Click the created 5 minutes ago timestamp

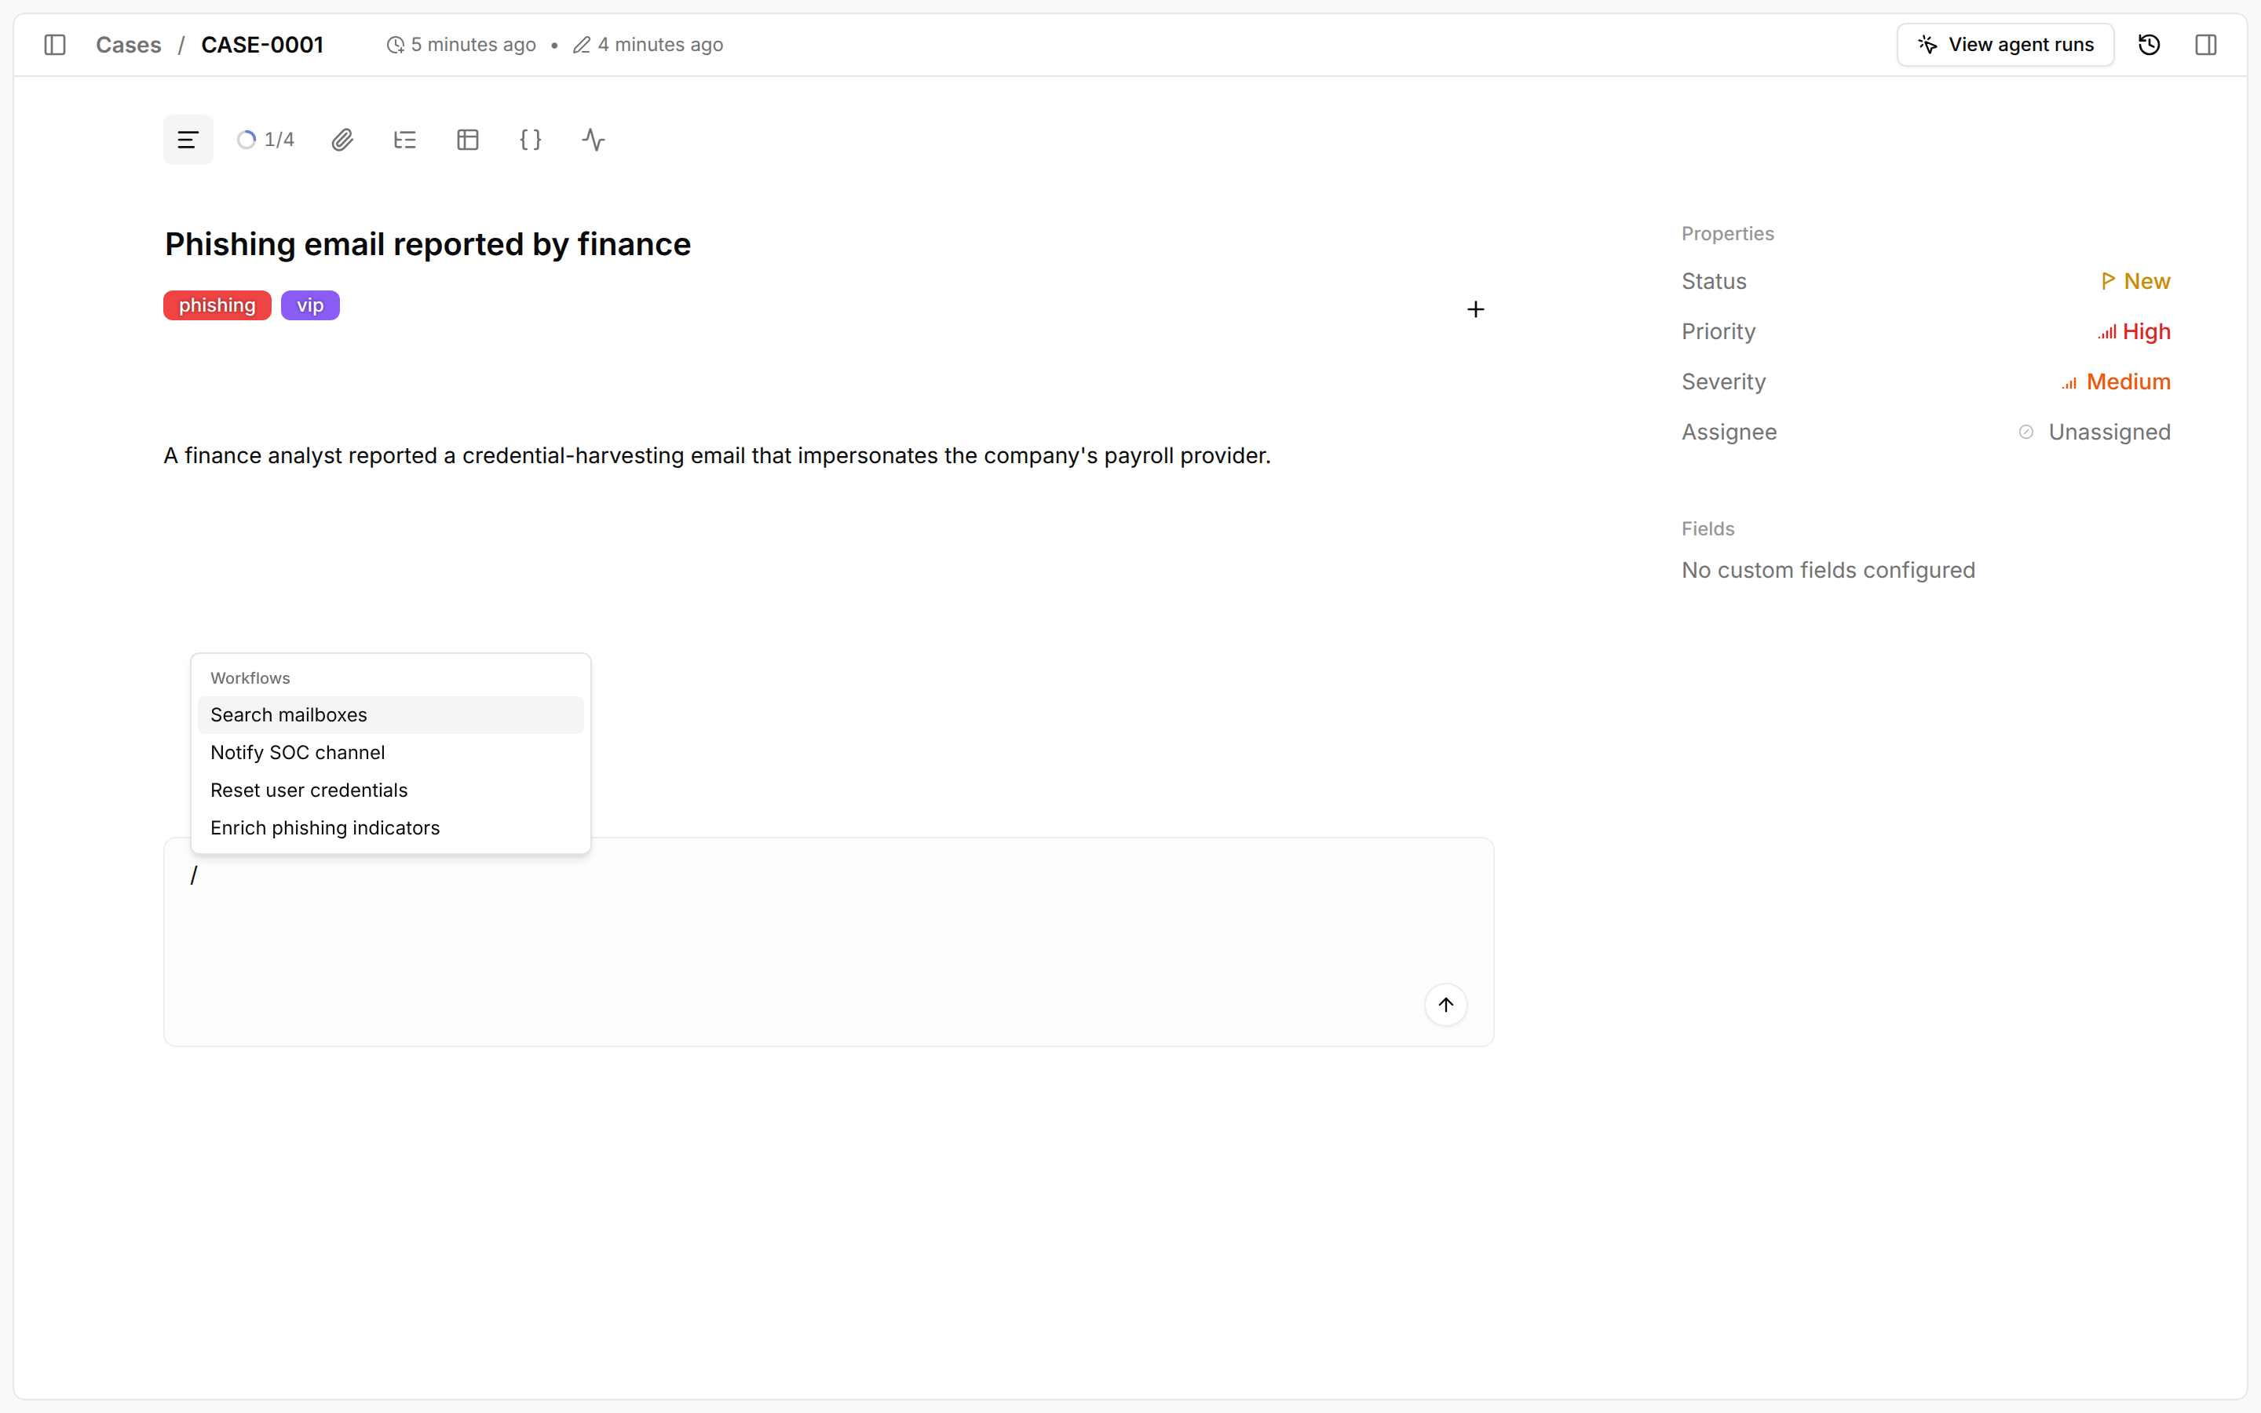click(x=461, y=45)
